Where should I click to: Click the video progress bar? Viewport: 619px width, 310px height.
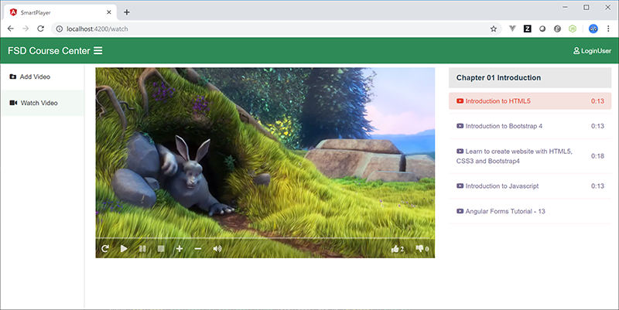coord(265,238)
